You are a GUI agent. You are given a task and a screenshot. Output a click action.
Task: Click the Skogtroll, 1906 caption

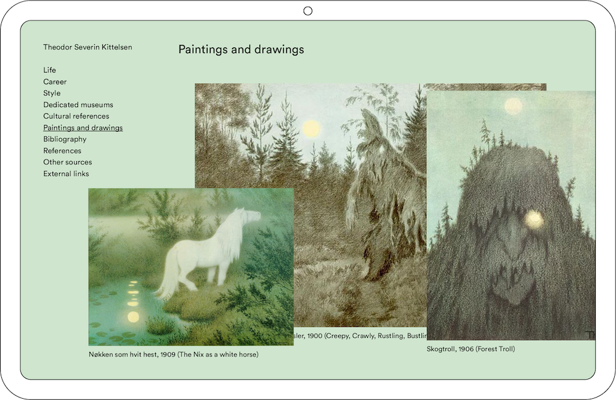(x=471, y=349)
